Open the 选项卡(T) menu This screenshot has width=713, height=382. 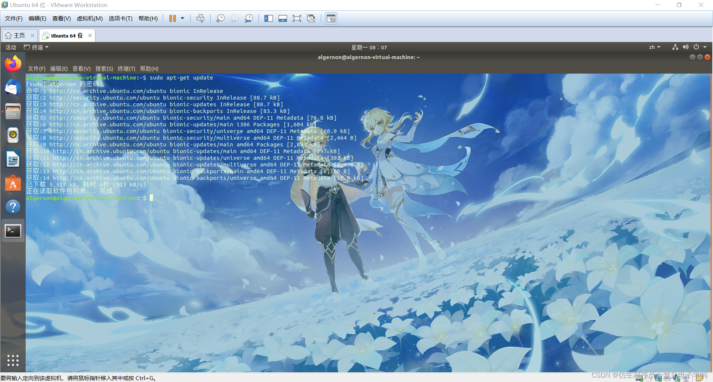click(121, 19)
